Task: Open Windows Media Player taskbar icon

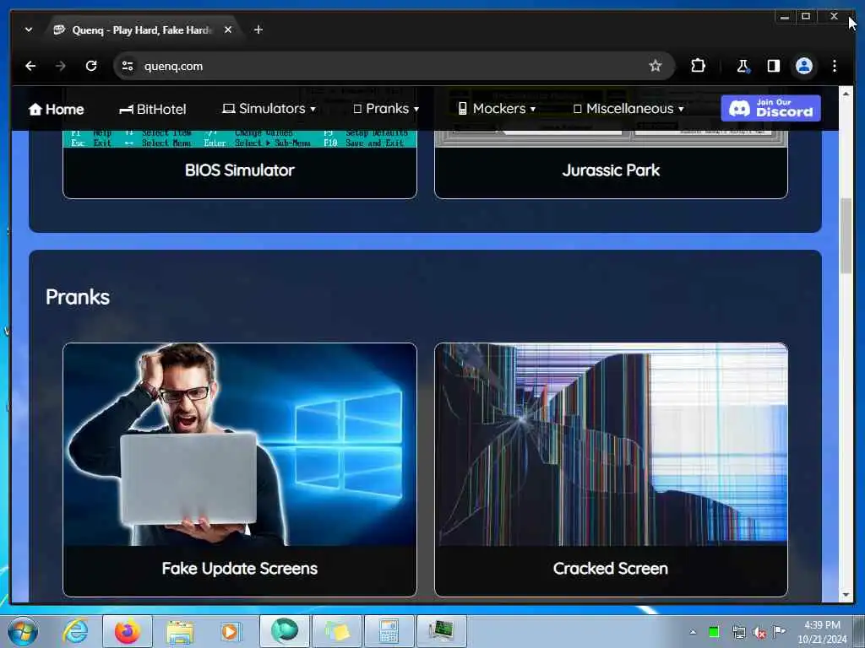Action: pyautogui.click(x=231, y=631)
